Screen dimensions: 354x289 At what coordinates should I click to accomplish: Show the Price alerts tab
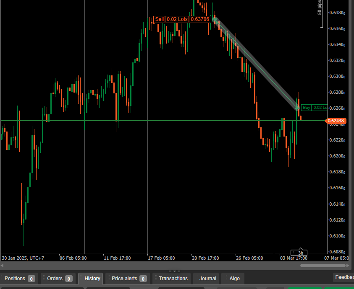click(124, 279)
